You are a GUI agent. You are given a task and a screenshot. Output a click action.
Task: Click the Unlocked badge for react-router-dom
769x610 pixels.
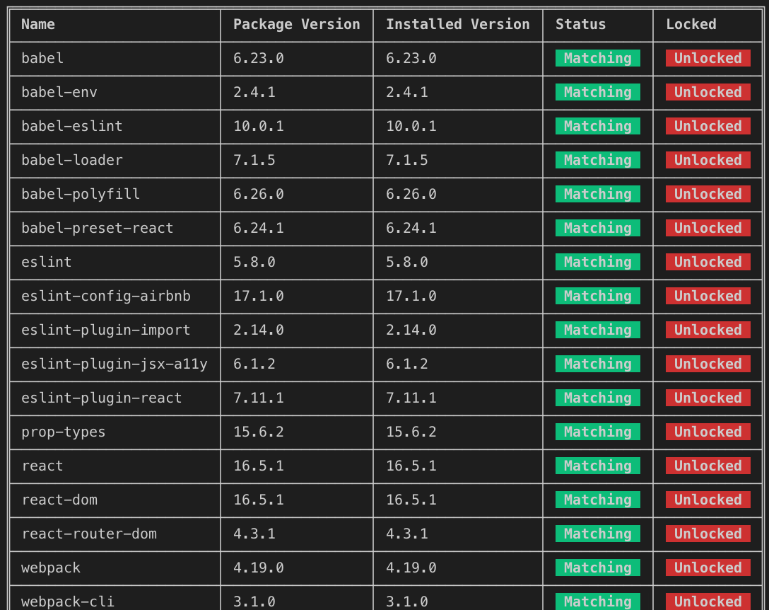coord(708,534)
